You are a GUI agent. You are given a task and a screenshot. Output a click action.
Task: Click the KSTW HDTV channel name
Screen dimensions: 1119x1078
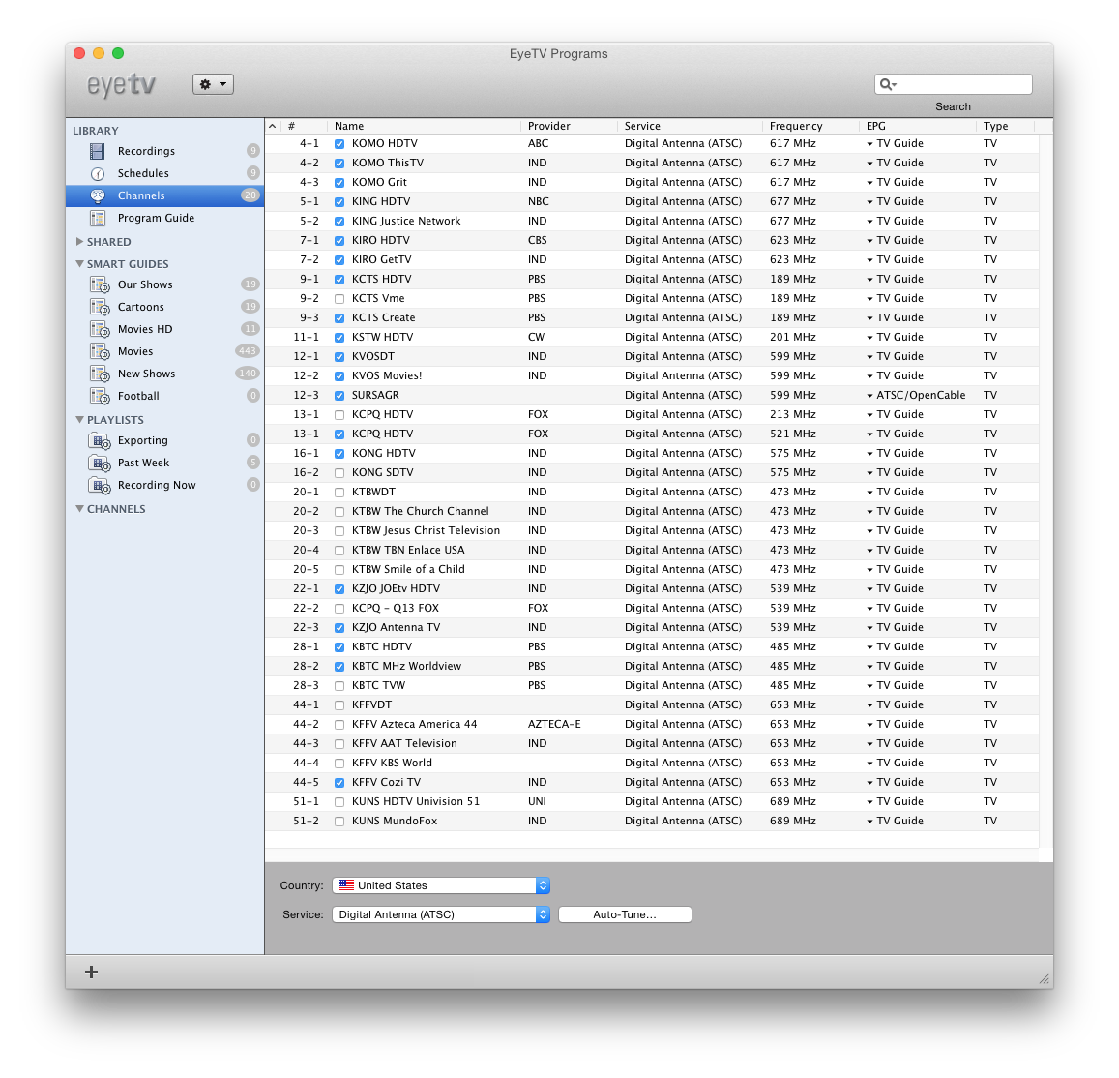pos(383,337)
